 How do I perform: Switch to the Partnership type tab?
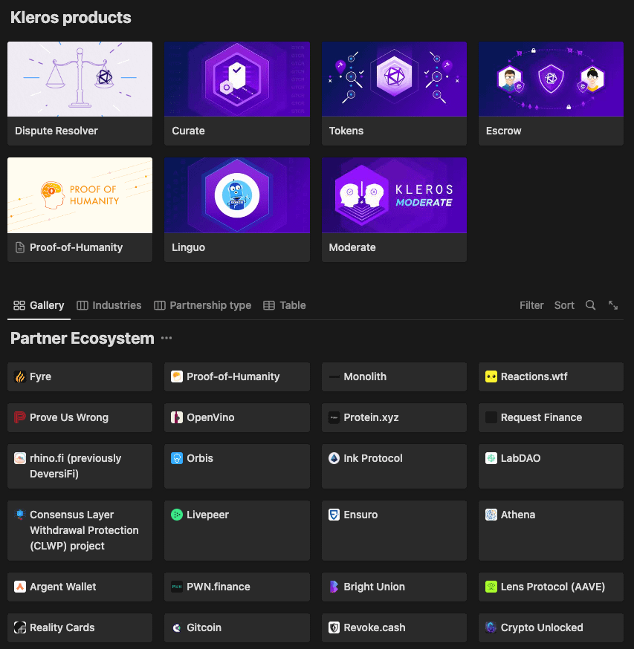click(203, 305)
